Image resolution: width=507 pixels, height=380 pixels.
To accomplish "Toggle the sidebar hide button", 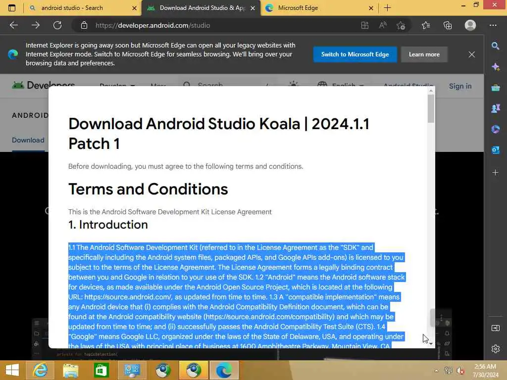I will click(x=495, y=328).
